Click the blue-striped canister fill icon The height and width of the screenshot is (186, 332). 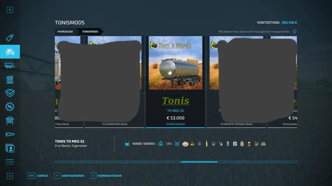[x=228, y=144]
